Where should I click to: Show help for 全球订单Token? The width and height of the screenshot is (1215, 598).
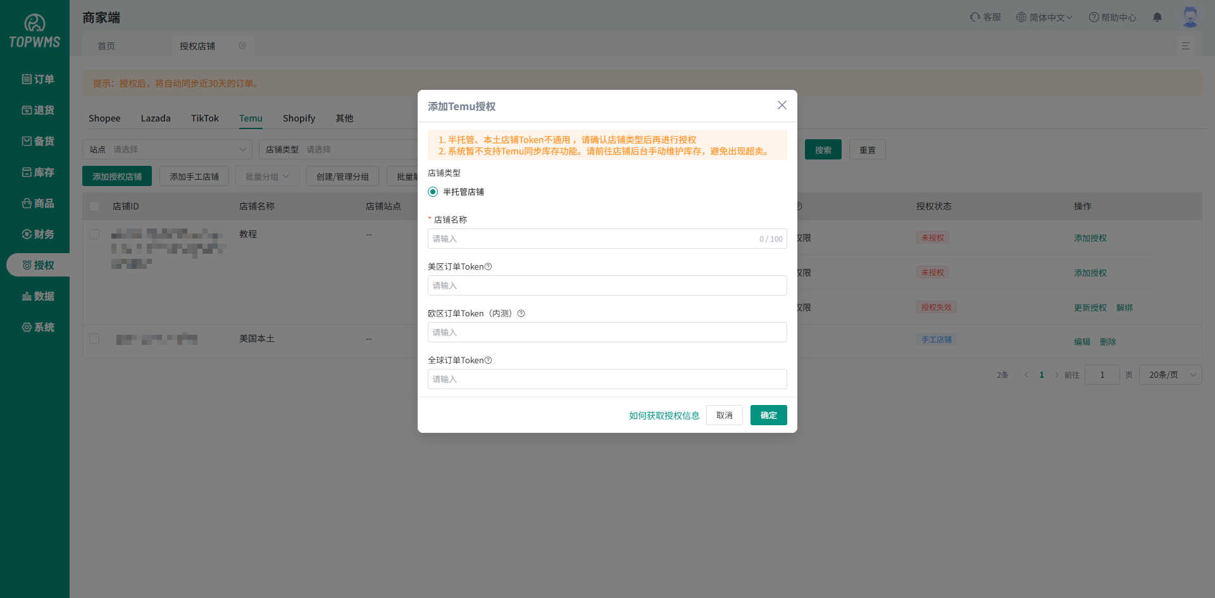coord(488,360)
